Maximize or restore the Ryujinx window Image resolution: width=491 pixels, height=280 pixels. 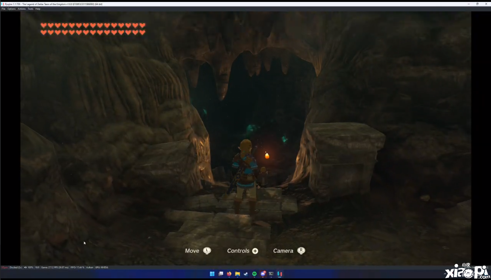click(x=477, y=4)
